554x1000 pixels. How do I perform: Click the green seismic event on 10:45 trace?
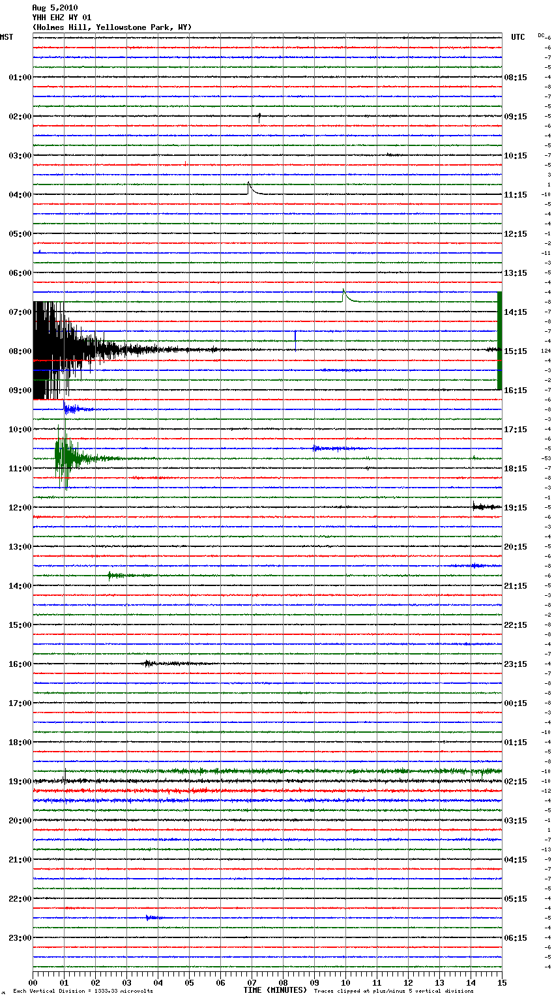click(68, 458)
